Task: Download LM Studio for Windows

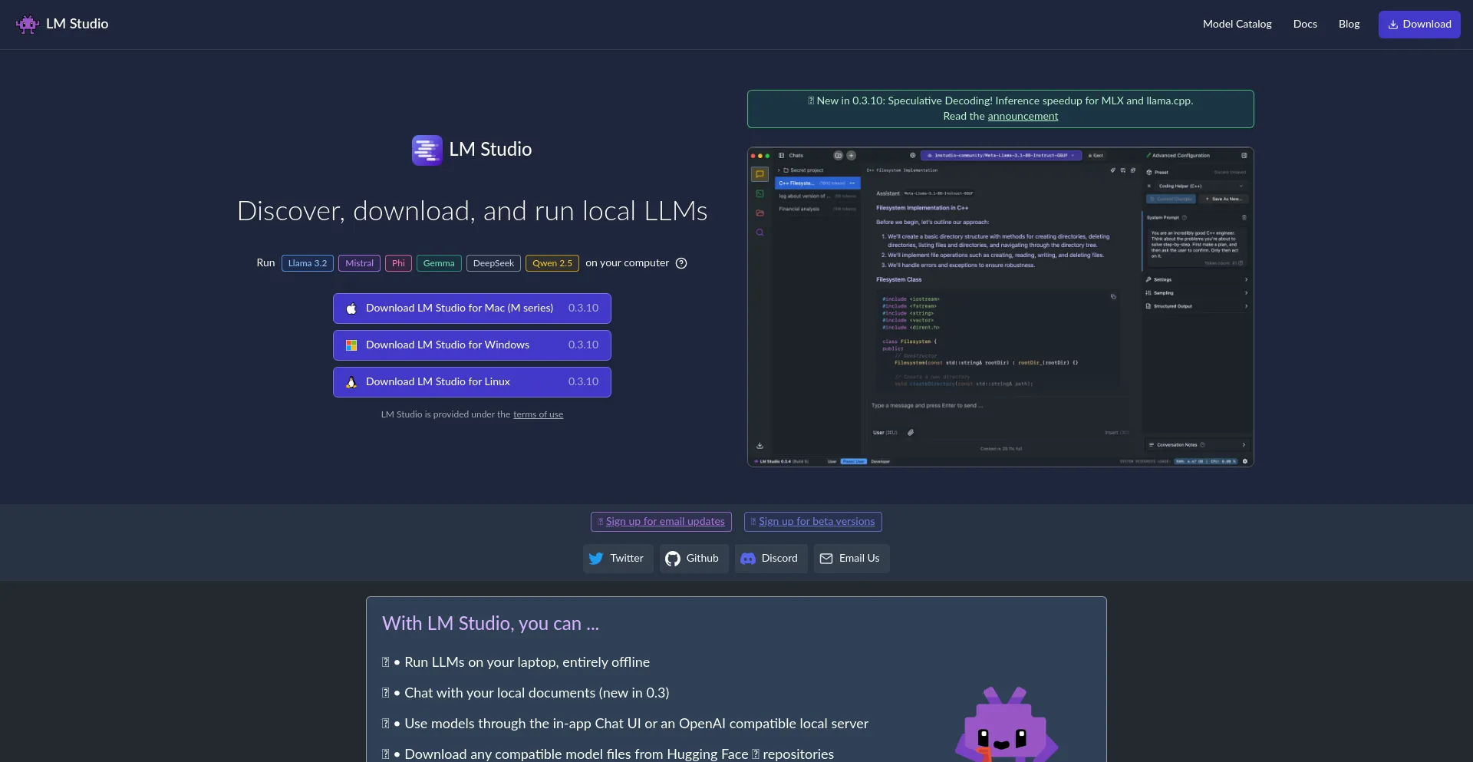Action: 472,345
